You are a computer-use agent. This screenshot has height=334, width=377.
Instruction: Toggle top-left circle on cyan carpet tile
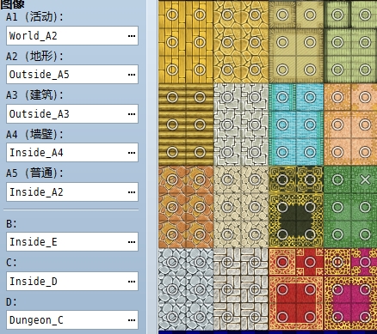pyautogui.click(x=282, y=97)
